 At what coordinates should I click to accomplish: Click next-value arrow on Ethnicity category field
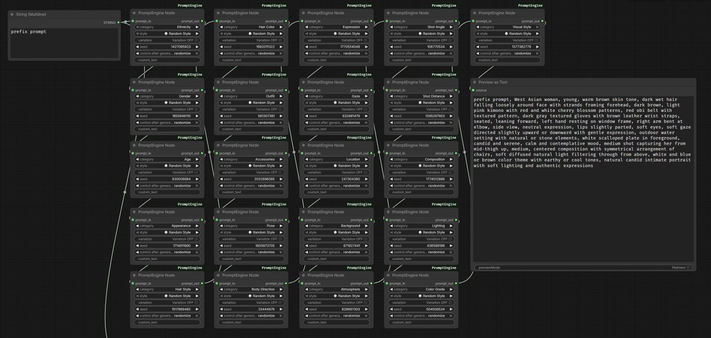tap(198, 27)
